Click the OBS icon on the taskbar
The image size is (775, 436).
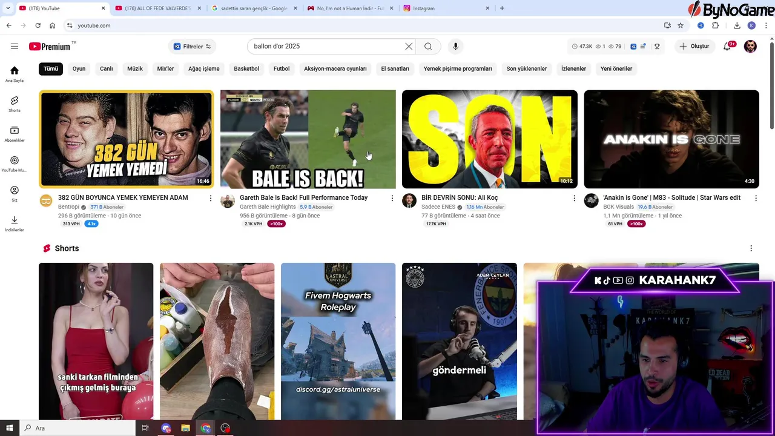225,428
